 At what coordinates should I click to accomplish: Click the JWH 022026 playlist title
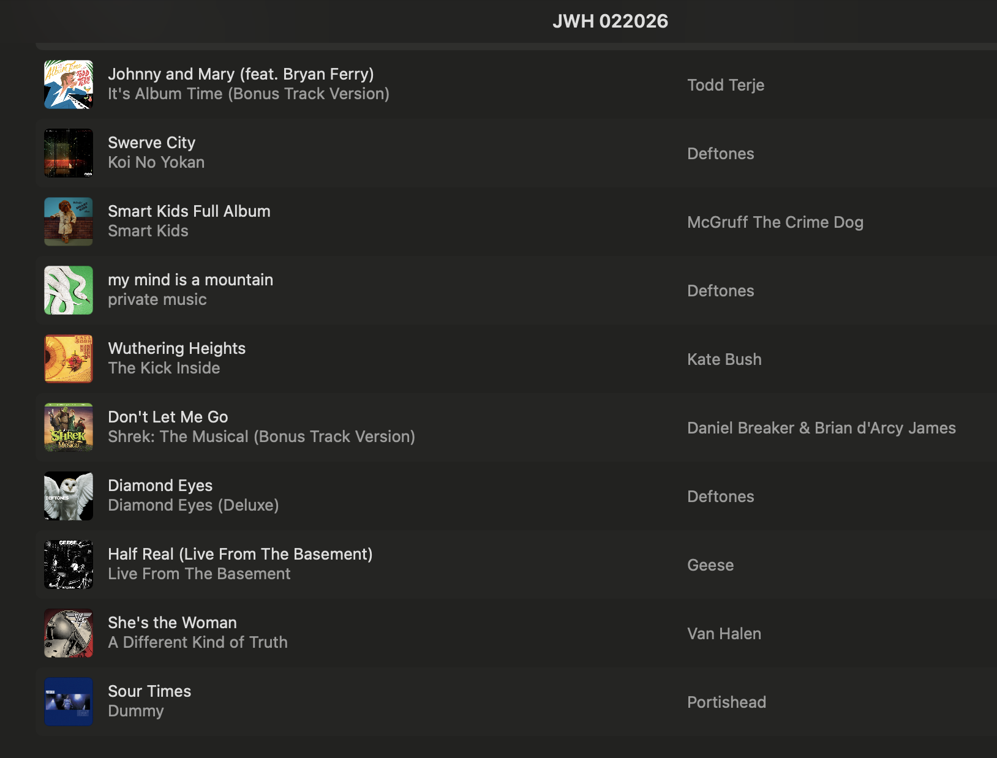coord(610,21)
